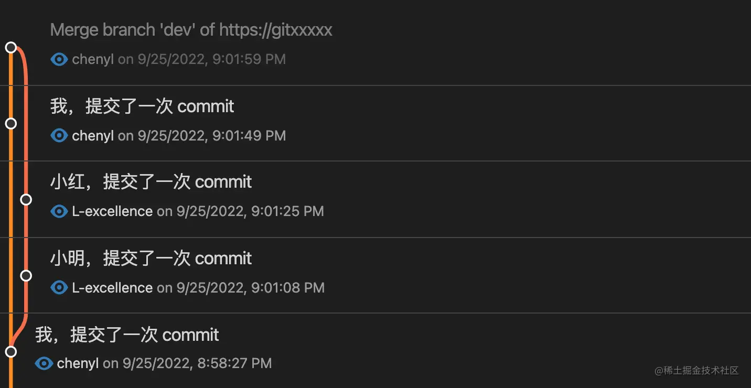
Task: Click author name chenyl on merge commit
Action: coord(93,59)
